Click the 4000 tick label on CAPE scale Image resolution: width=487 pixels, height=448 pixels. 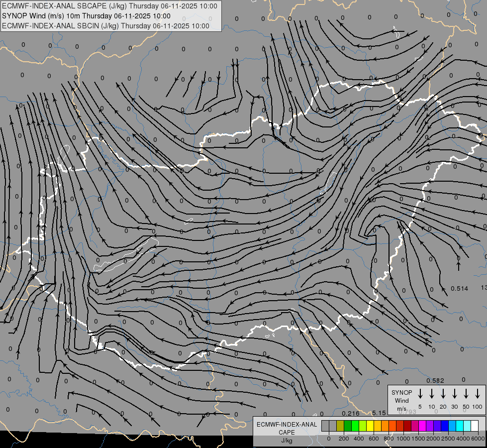(463, 439)
